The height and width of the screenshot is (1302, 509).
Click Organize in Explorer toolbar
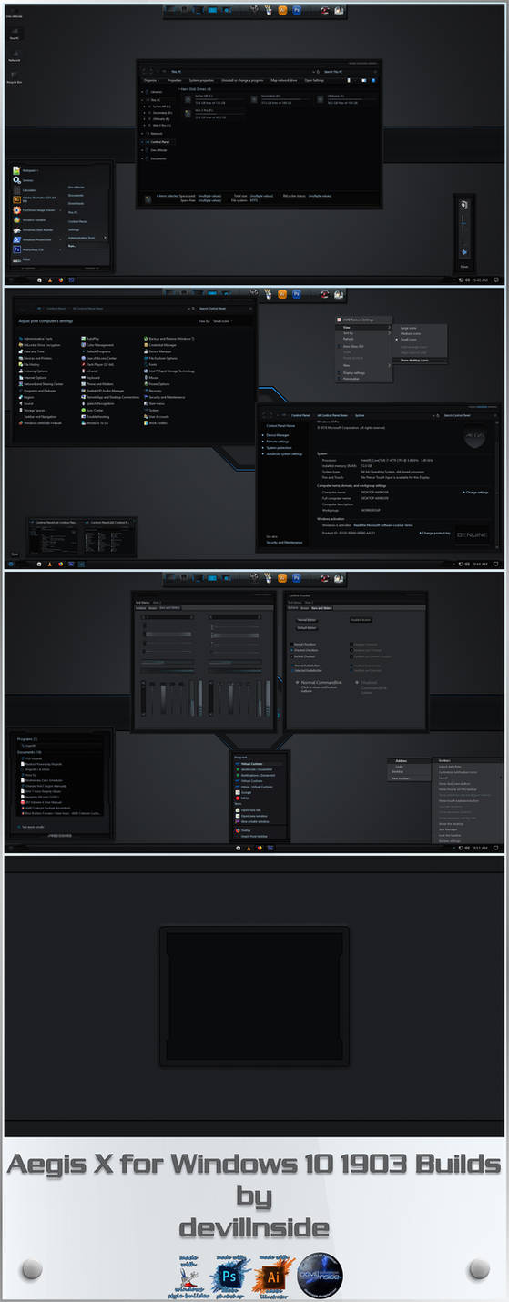pyautogui.click(x=150, y=80)
